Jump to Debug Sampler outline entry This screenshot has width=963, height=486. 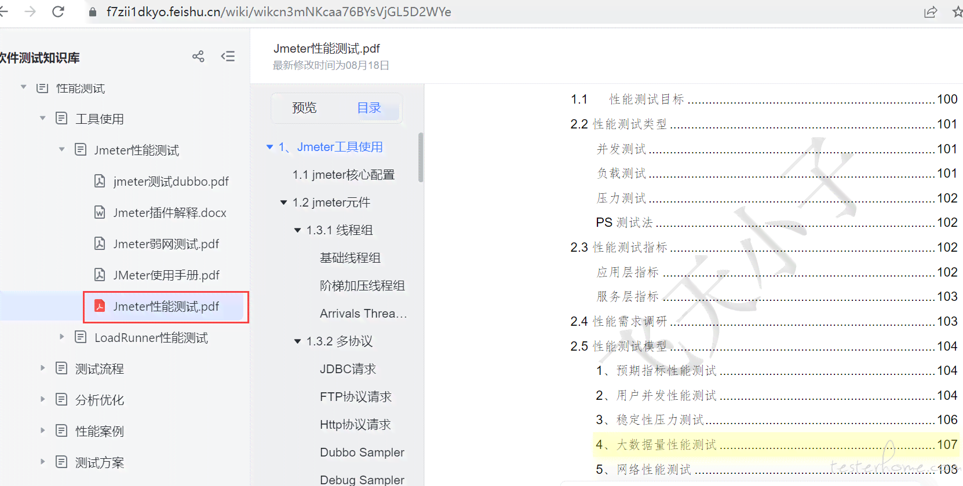362,480
